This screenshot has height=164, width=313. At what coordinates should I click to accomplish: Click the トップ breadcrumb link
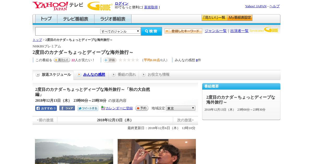point(37,40)
